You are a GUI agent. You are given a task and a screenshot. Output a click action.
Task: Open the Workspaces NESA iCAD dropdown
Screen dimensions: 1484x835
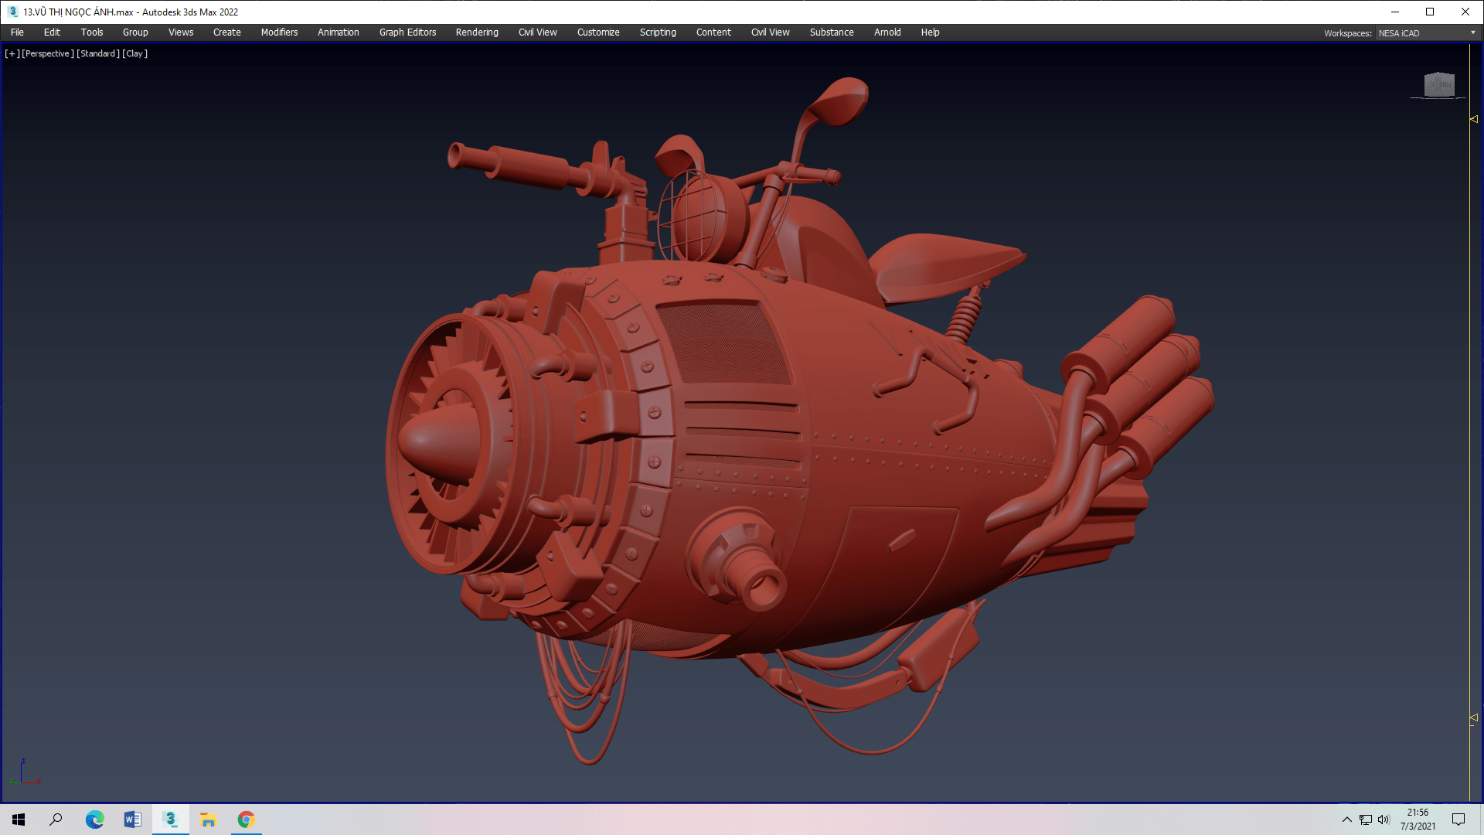1427,33
